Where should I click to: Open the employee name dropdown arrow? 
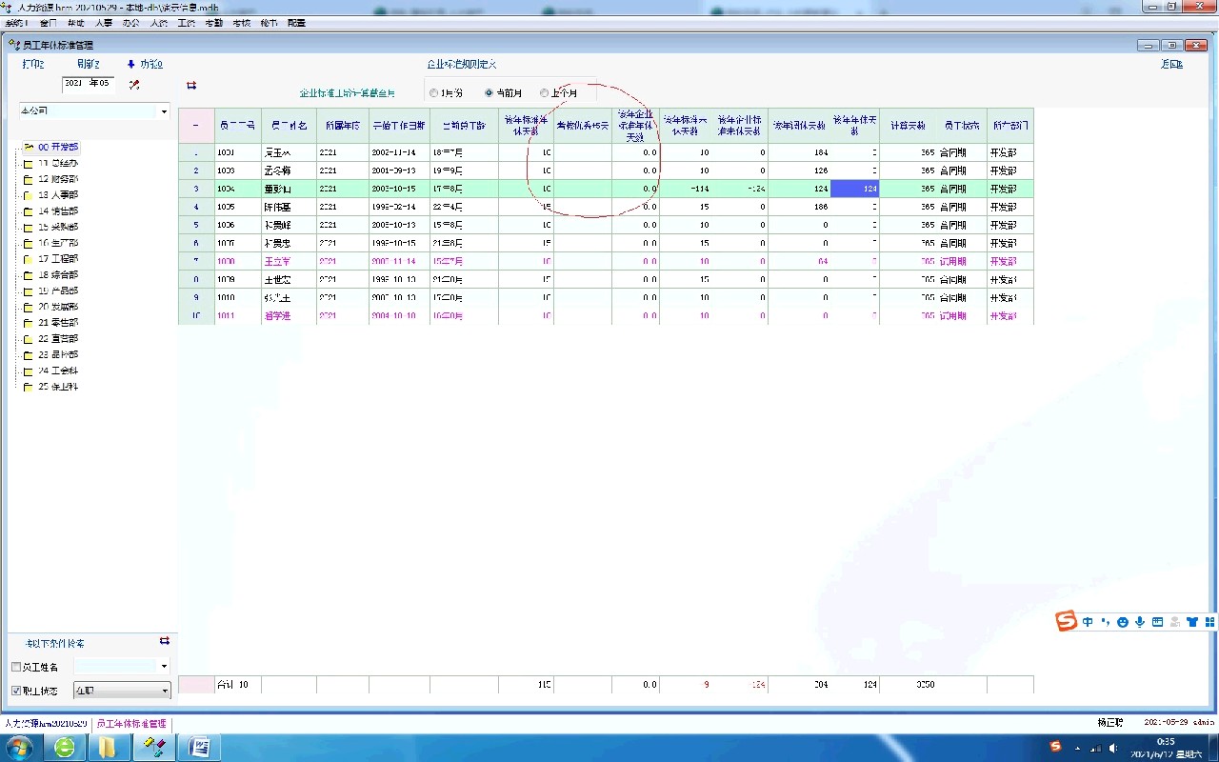tap(164, 667)
